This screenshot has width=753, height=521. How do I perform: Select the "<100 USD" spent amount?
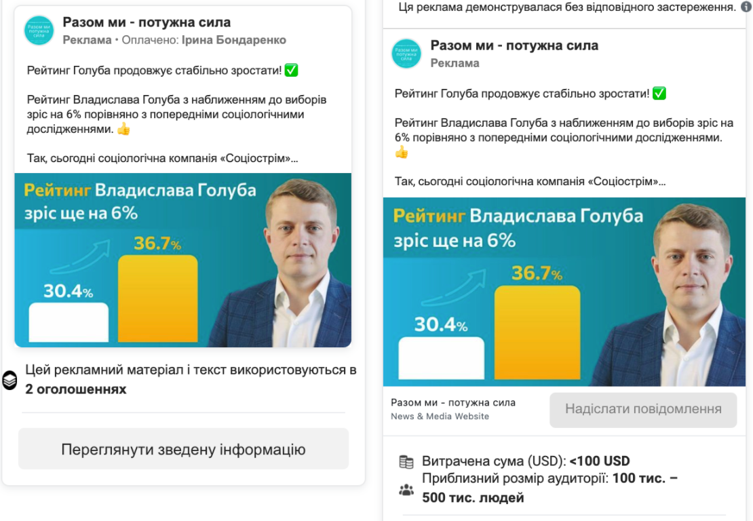tap(600, 461)
